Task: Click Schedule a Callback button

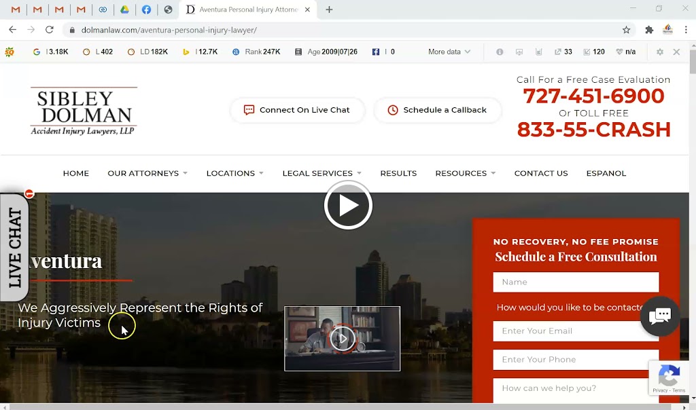Action: point(437,110)
